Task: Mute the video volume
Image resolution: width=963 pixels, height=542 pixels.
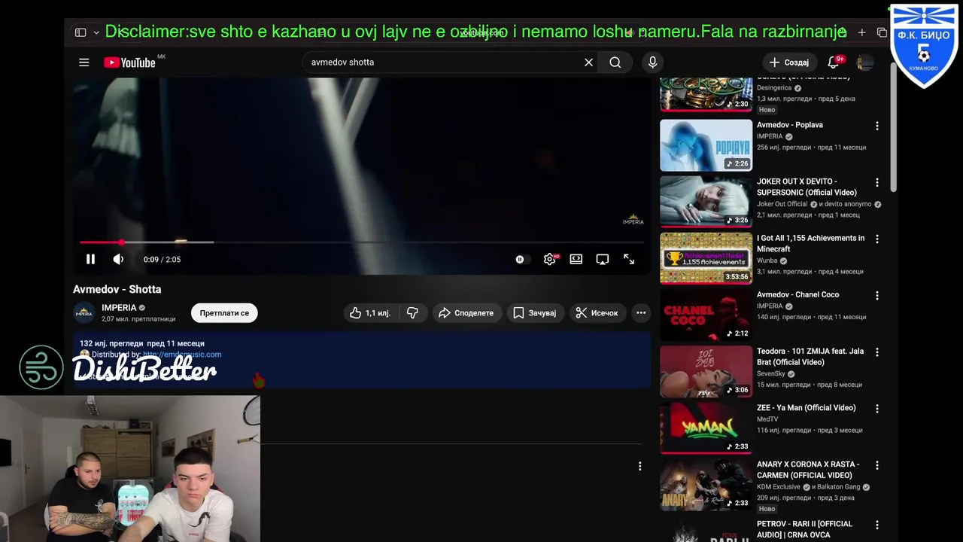Action: click(118, 259)
